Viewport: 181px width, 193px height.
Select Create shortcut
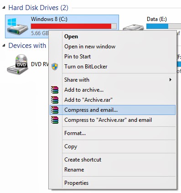(x=83, y=160)
